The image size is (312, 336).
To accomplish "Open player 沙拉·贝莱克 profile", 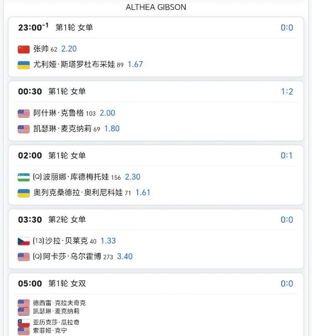I will click(67, 241).
